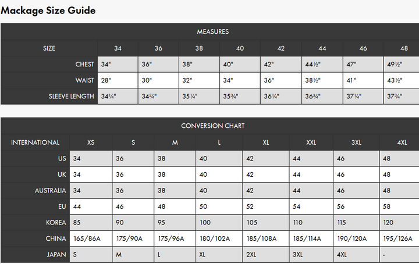Click the Mackage Size Guide heading
Screen dimensions: 419x264
48,10
